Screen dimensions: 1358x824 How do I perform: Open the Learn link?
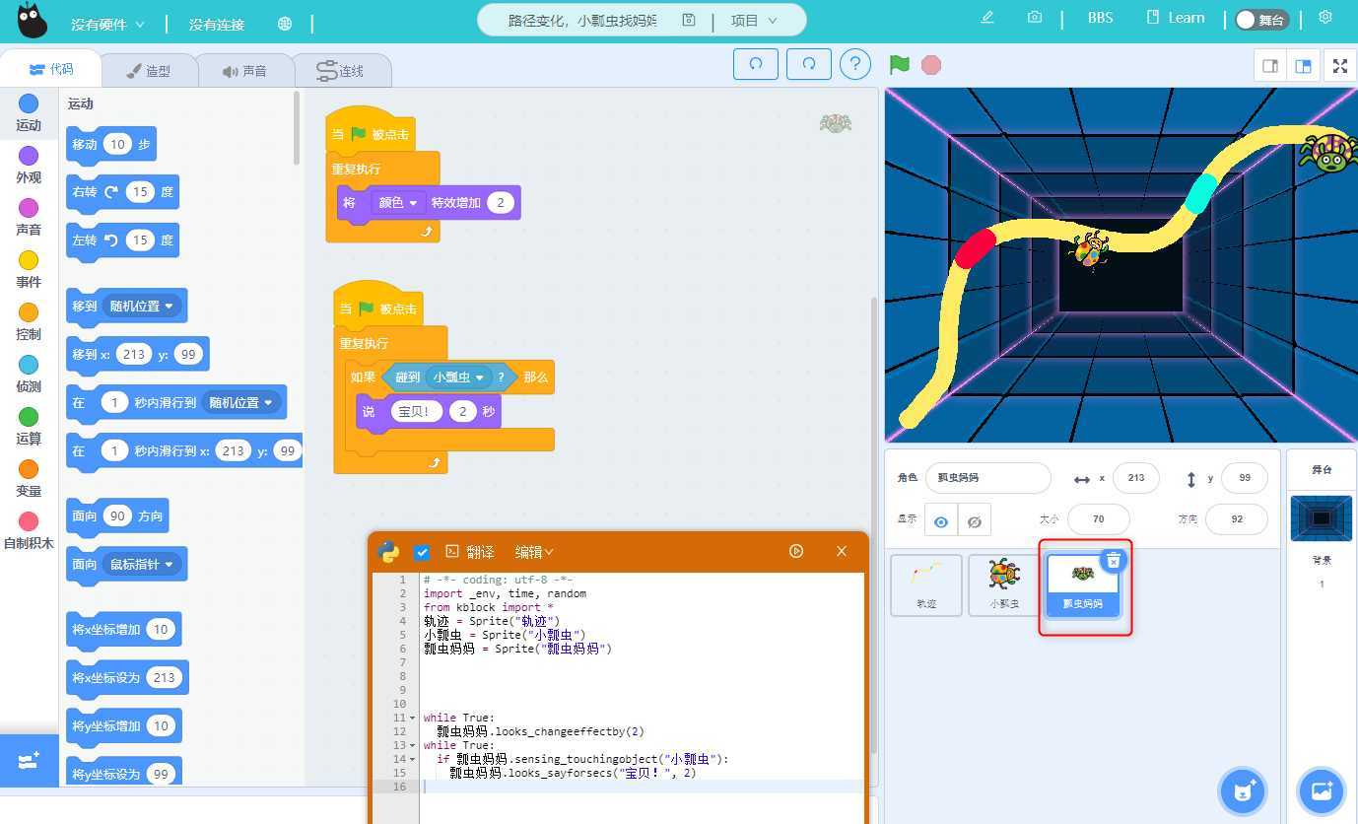point(1176,18)
